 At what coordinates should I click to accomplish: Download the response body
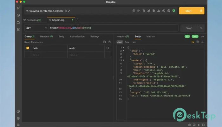[x=203, y=42]
